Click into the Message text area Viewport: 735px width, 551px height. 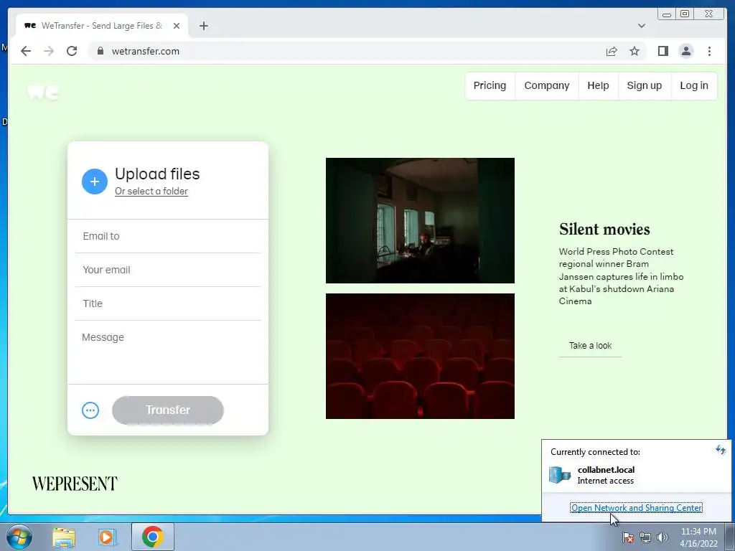(168, 352)
